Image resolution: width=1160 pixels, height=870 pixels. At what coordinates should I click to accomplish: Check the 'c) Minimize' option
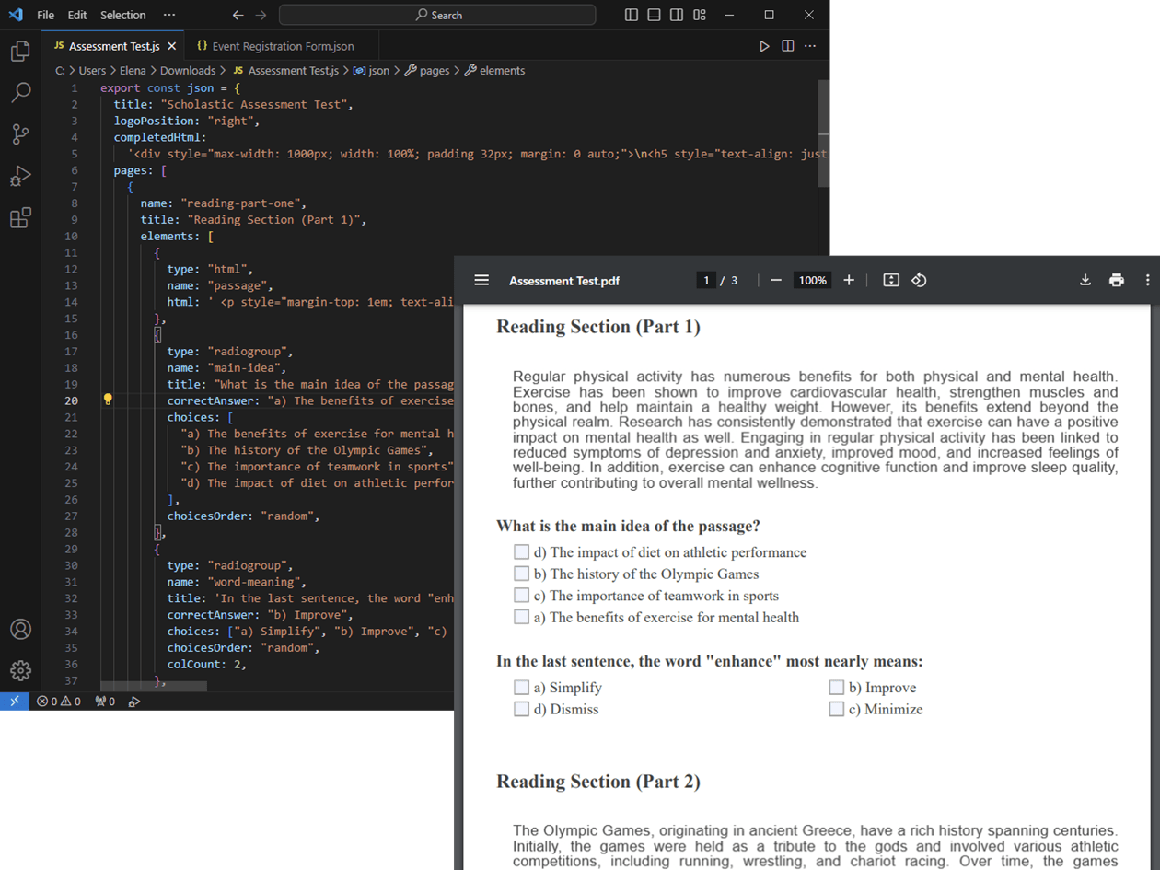pos(837,709)
